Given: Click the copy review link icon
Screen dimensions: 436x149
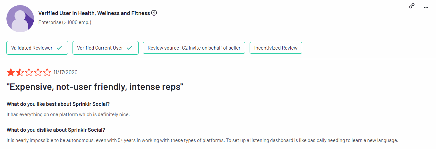Looking at the screenshot, I should pyautogui.click(x=412, y=6).
